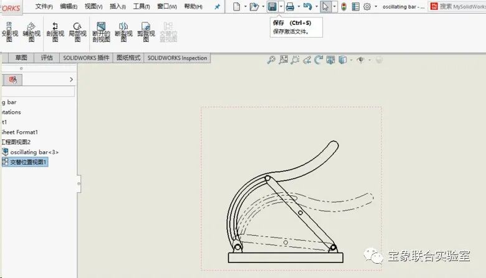
Task: Select the Annotations tree item
Action: point(11,112)
